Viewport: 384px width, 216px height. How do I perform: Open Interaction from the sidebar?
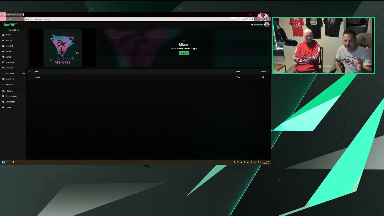(x=10, y=73)
